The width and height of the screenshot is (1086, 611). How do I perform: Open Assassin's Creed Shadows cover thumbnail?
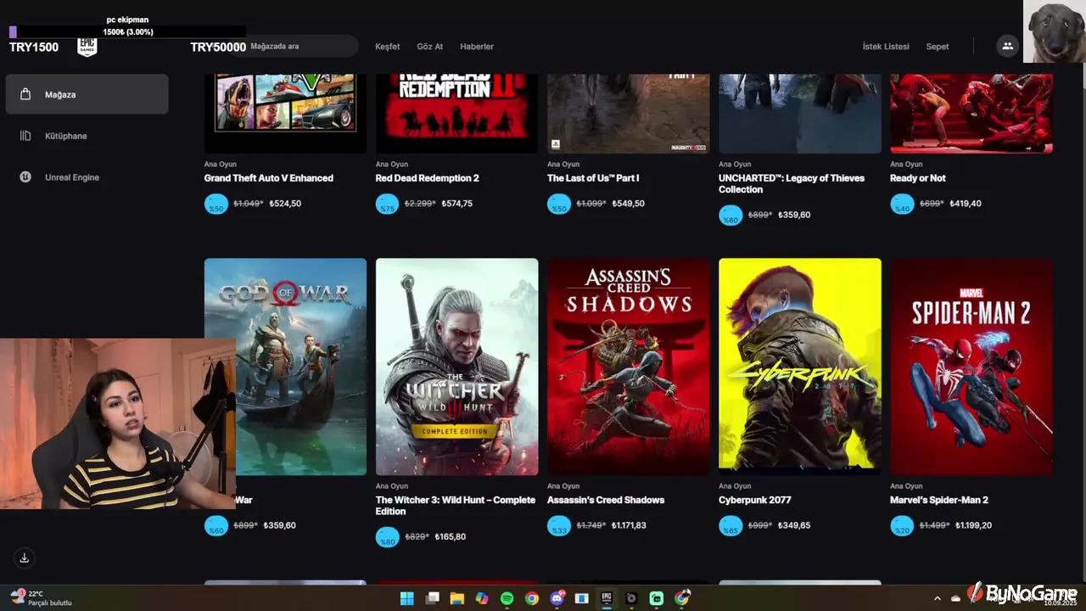click(x=628, y=367)
